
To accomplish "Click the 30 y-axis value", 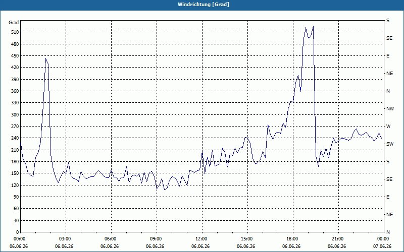I will [16, 221].
